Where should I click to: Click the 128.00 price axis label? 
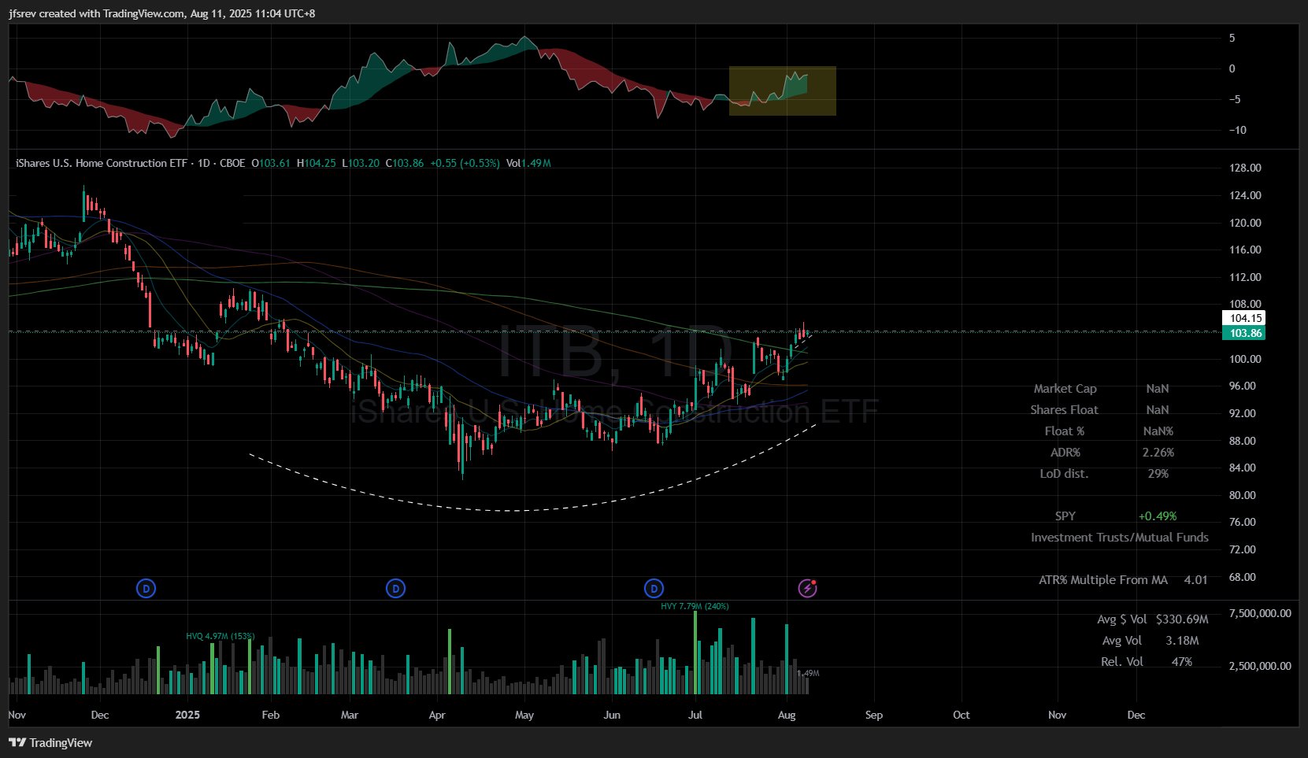[x=1245, y=168]
